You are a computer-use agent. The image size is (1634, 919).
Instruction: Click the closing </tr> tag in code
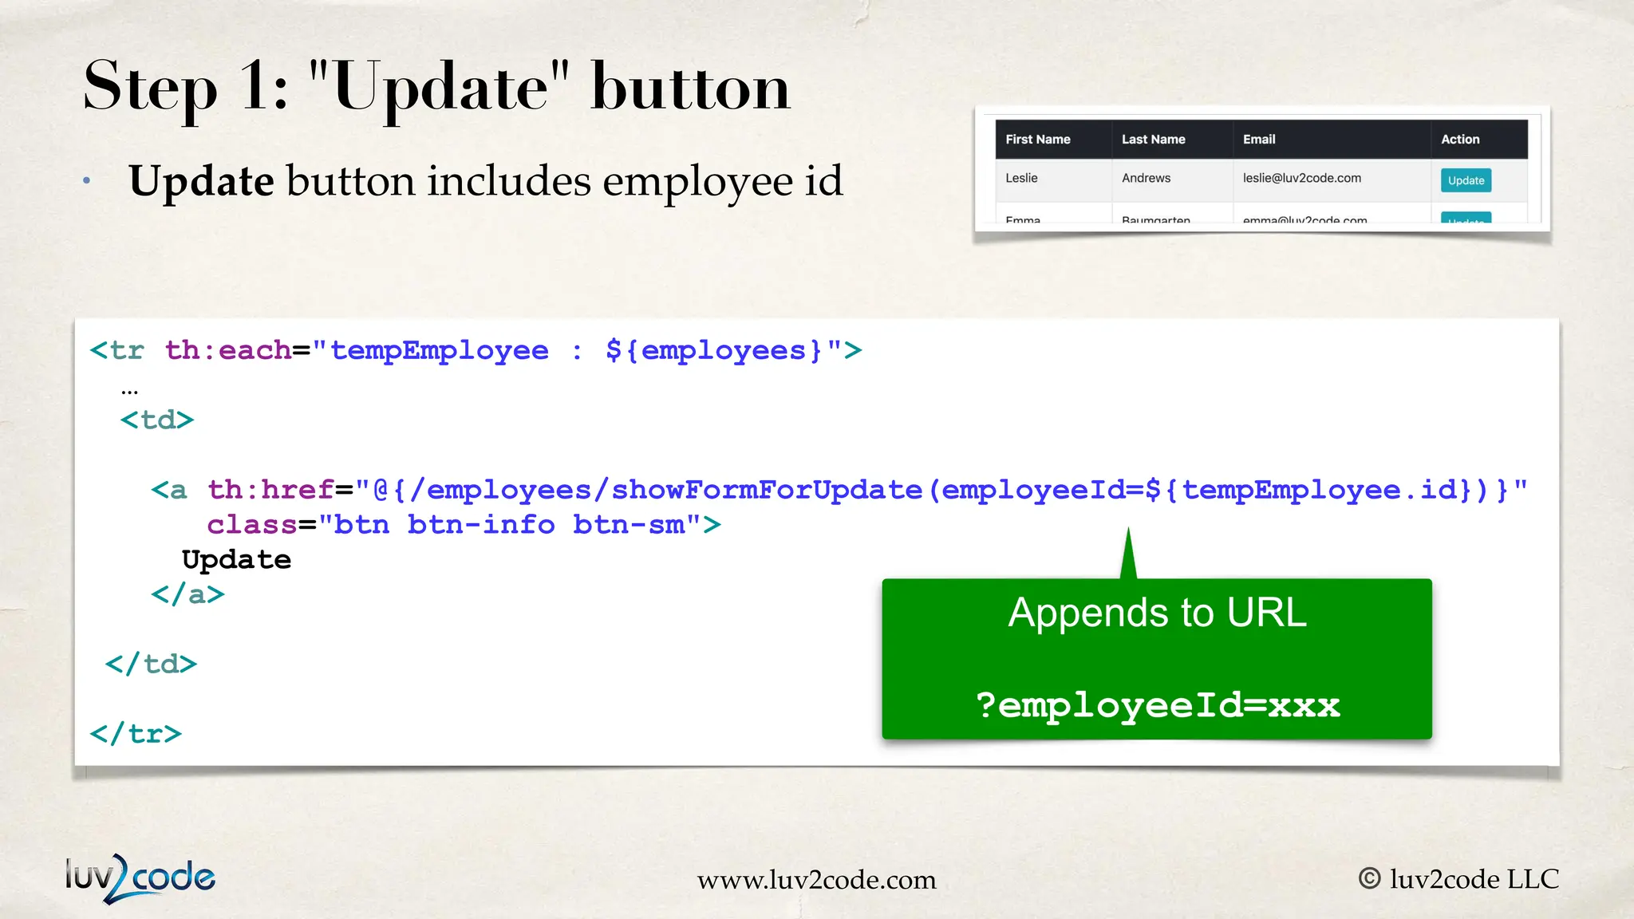[x=136, y=733]
